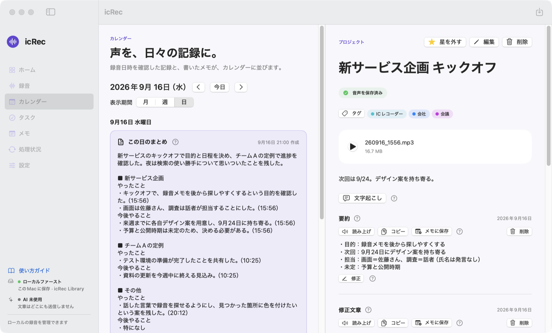Click the top 削除 button for the project

pos(517,42)
